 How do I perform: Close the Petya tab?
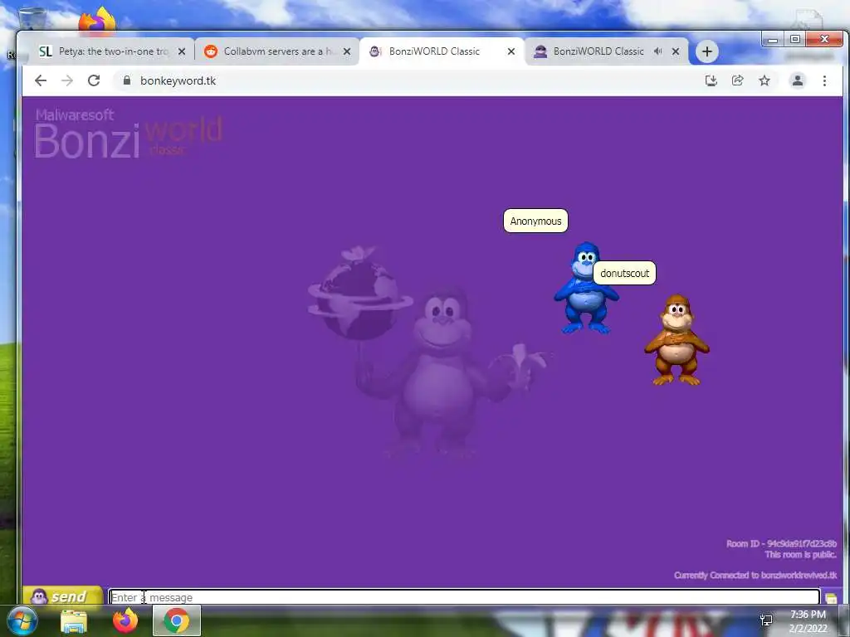(182, 51)
